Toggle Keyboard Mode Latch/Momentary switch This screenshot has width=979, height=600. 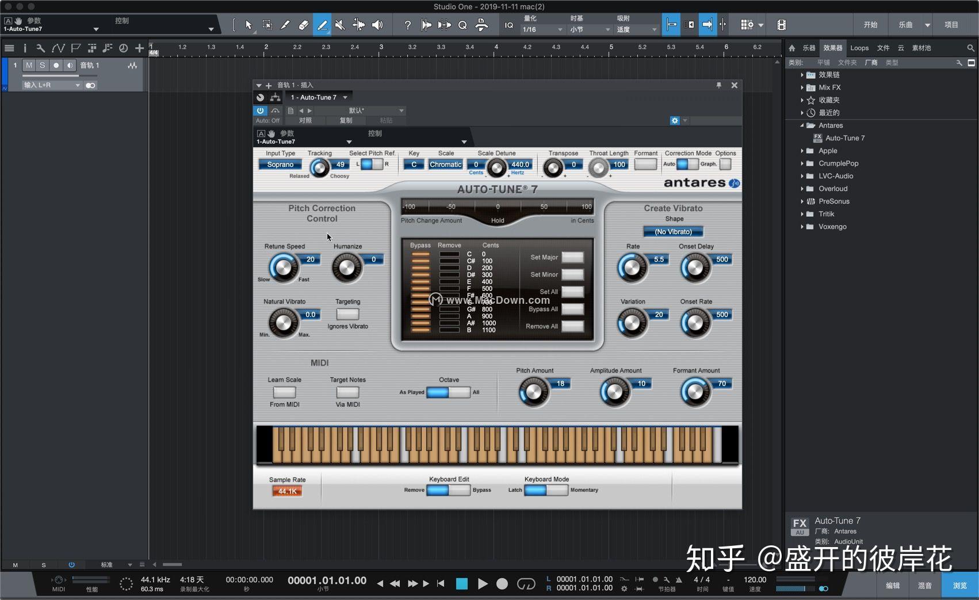[x=546, y=490]
